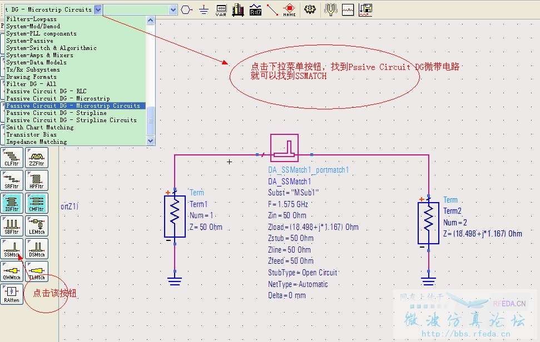The width and height of the screenshot is (540, 342).
Task: Click the save data display icon
Action: (365, 10)
